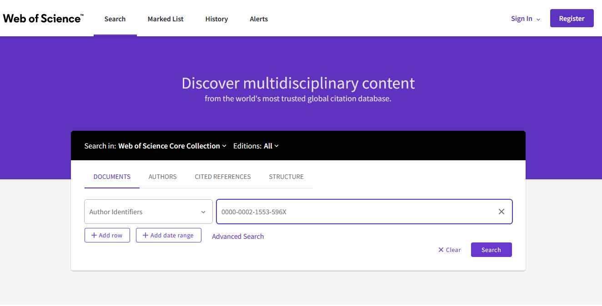Open the CITED REFERENCES tab
Screen dimensions: 602x306
pyautogui.click(x=223, y=177)
